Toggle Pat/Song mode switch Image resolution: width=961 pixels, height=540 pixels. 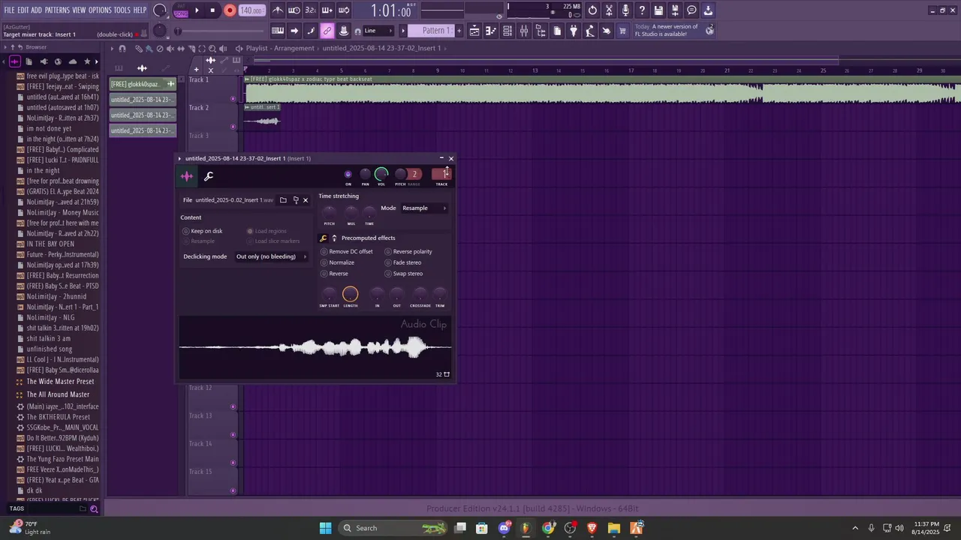click(180, 10)
